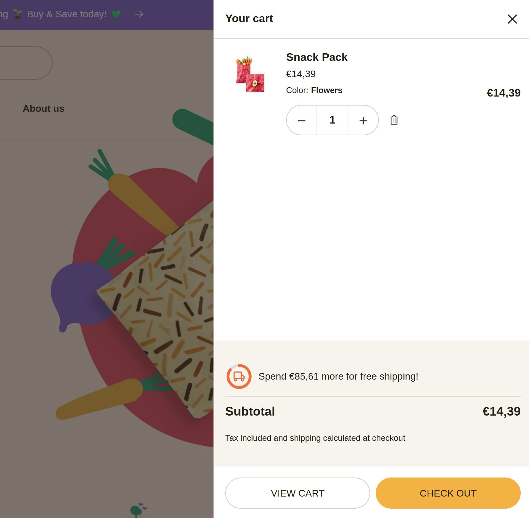Click the green heart in the banner

[x=116, y=14]
